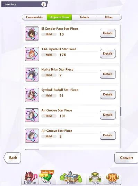The image size is (138, 186).
Task: Open the Story limited-time icon
Action: tap(47, 177)
